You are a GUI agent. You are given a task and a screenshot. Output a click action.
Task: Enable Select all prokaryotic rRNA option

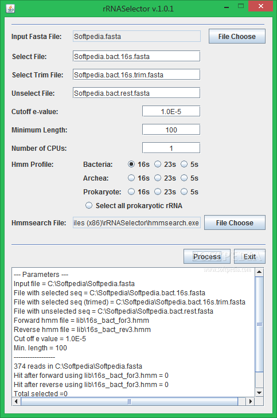pos(89,205)
